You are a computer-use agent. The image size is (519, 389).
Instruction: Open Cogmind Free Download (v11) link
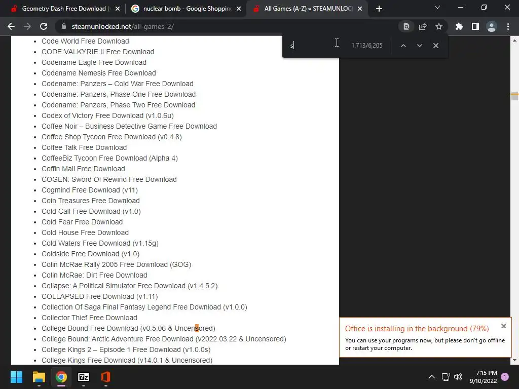tap(89, 190)
